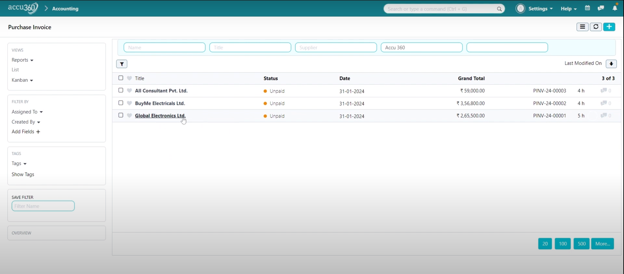
Task: Open the list menu hamburger button
Action: (x=582, y=27)
